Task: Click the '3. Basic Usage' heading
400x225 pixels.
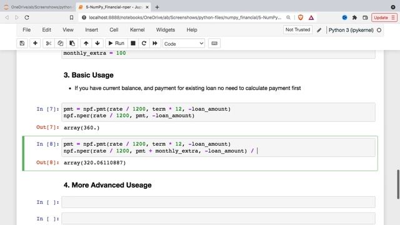Action: (x=89, y=75)
